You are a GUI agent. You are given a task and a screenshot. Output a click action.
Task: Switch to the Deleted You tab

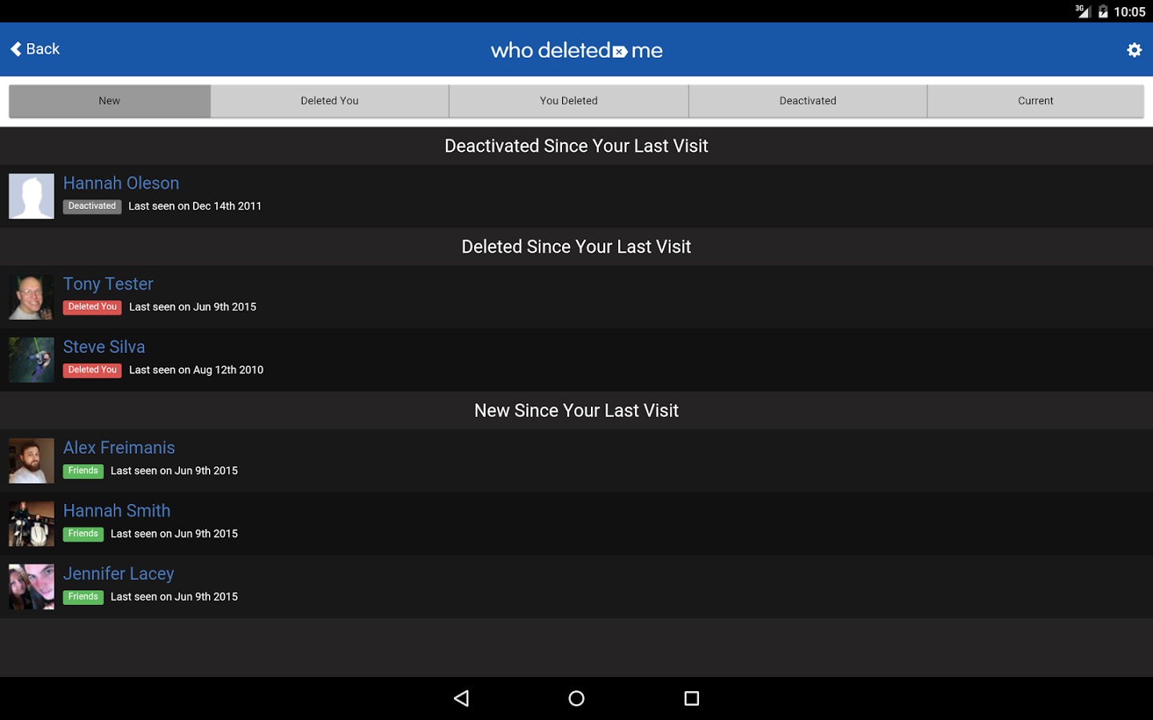[x=329, y=100]
